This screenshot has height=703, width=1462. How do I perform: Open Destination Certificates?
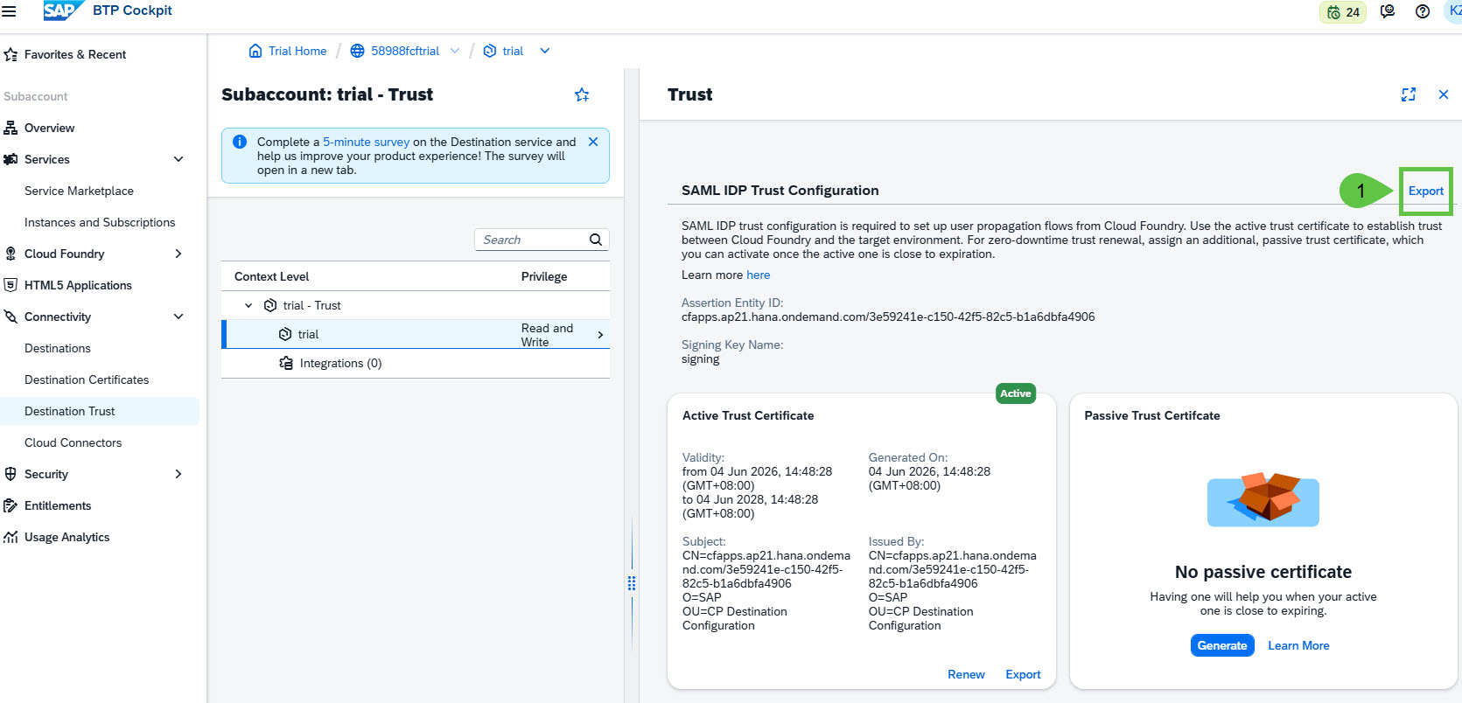(87, 379)
